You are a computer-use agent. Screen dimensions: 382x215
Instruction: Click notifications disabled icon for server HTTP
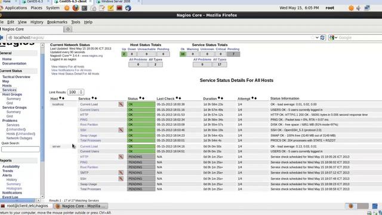pos(121,156)
